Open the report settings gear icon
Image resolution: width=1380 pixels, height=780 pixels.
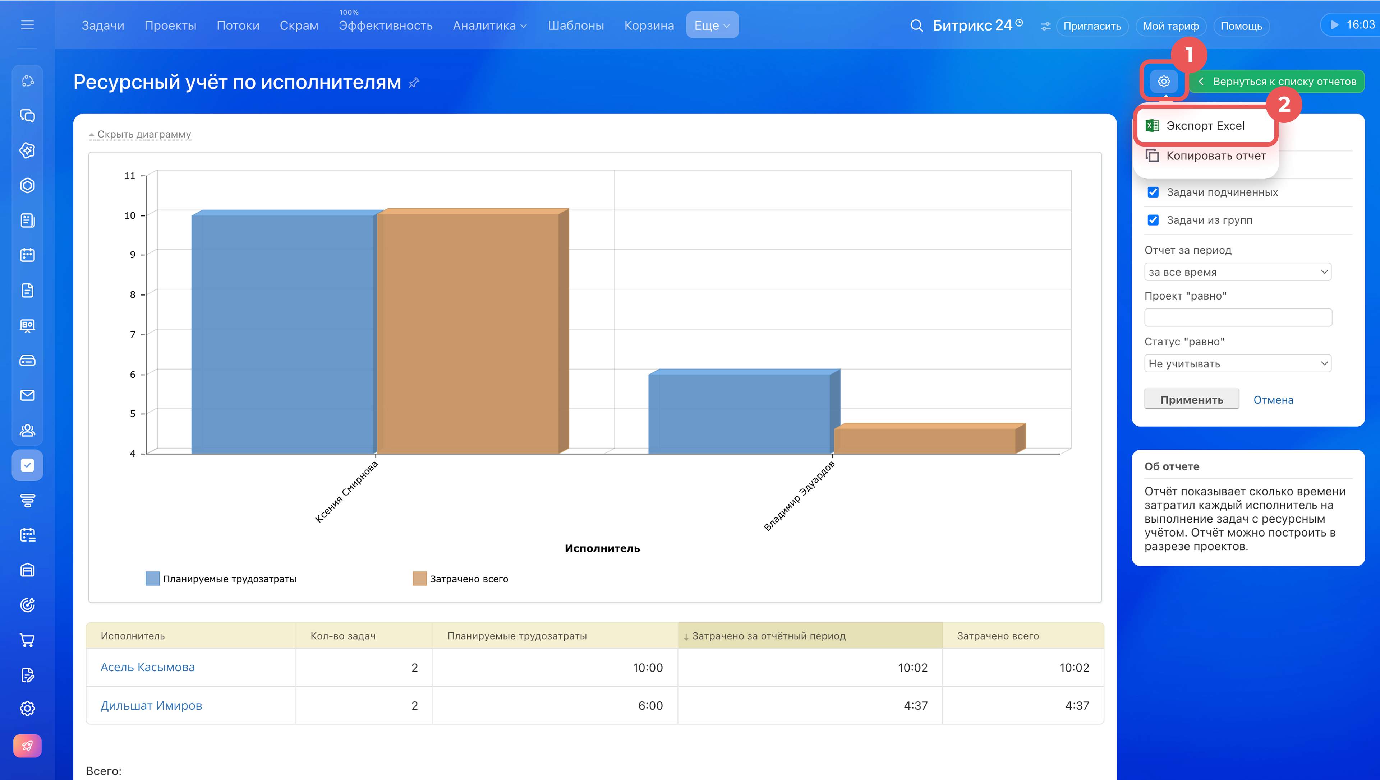[1164, 82]
